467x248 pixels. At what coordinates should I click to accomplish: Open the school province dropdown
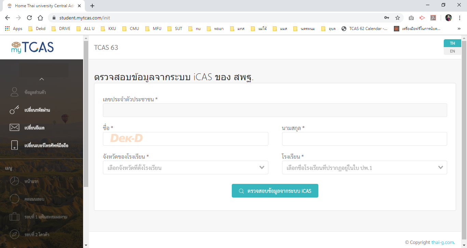185,167
